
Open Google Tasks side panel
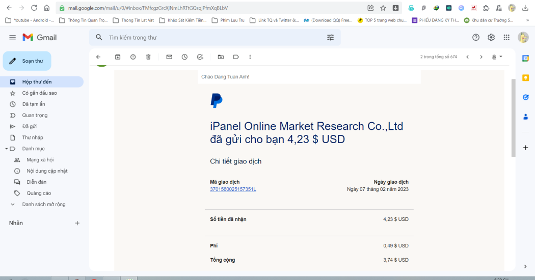(525, 98)
